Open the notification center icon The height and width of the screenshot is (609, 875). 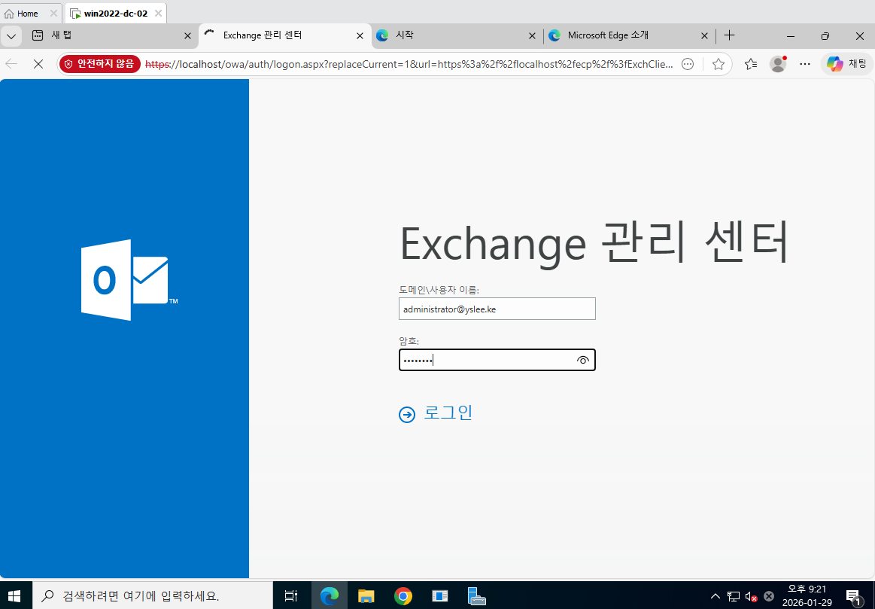854,596
